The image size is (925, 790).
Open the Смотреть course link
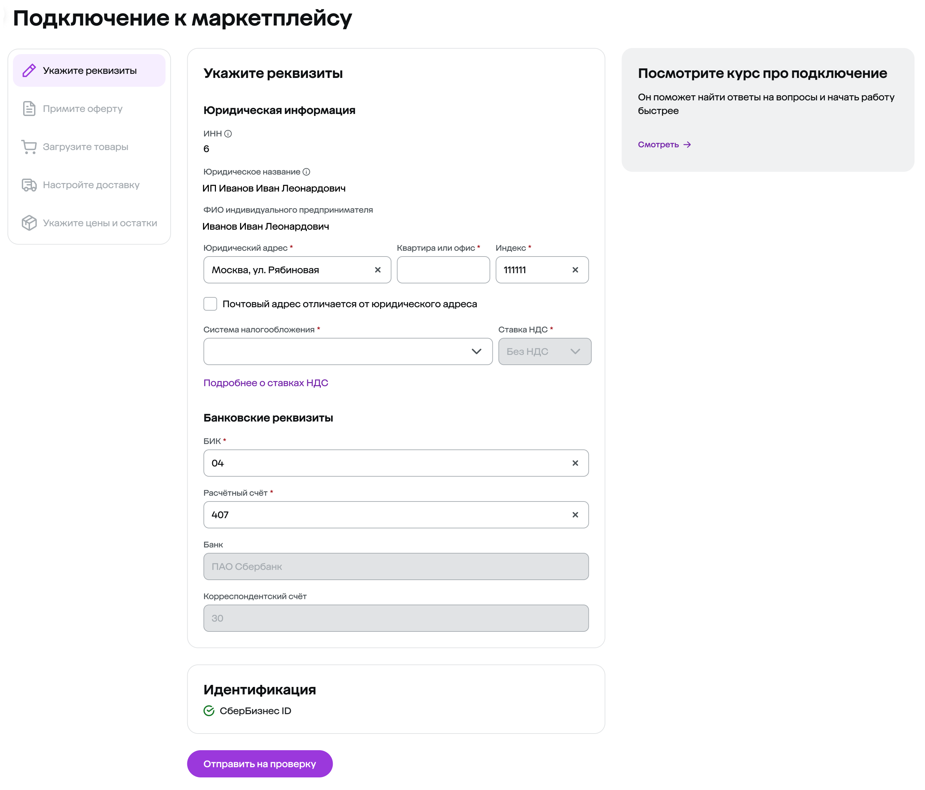click(664, 145)
